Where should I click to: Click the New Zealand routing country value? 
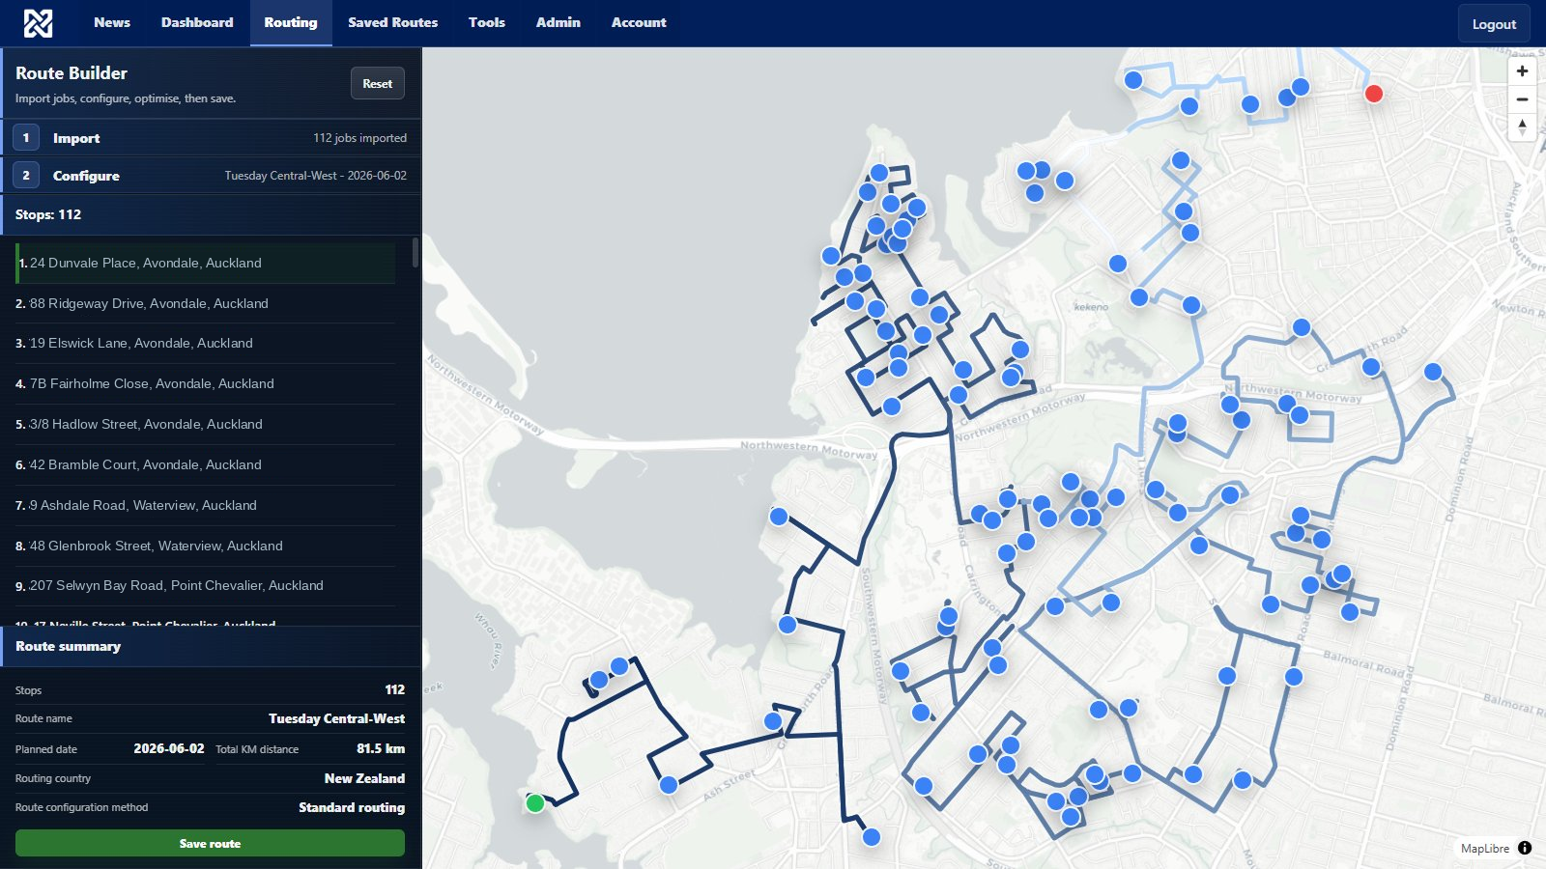364,778
